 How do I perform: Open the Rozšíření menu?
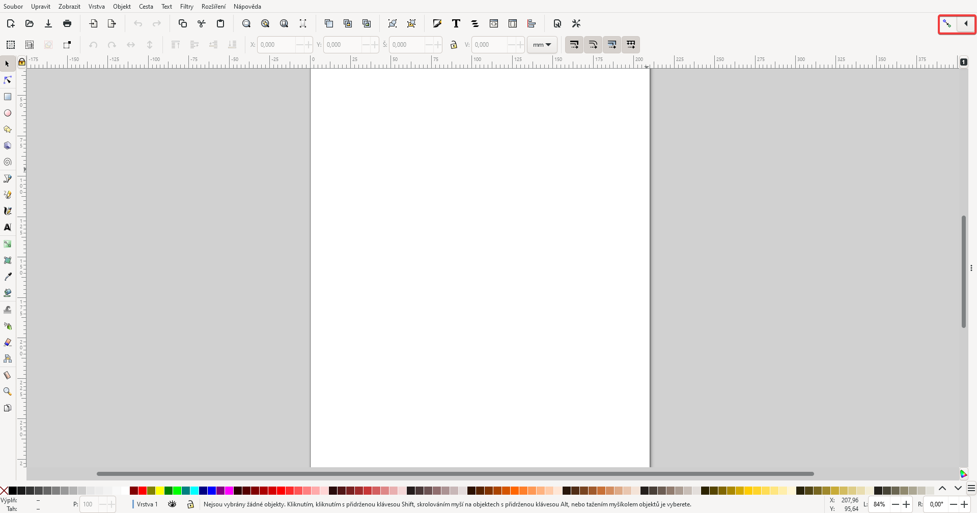(x=213, y=6)
